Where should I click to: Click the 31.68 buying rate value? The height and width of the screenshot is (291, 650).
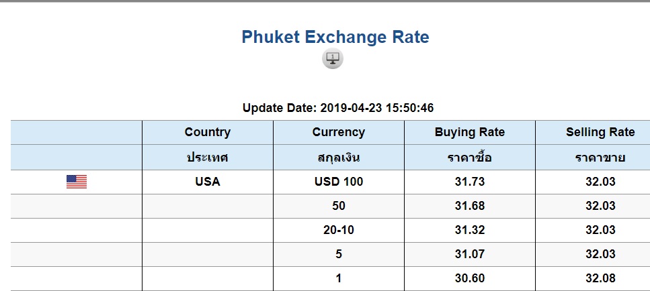point(470,206)
